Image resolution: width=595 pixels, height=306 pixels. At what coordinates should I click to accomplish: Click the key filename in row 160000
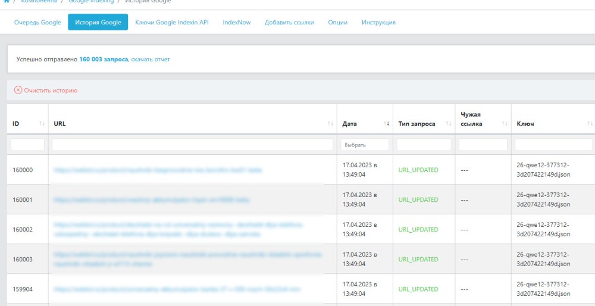click(543, 170)
